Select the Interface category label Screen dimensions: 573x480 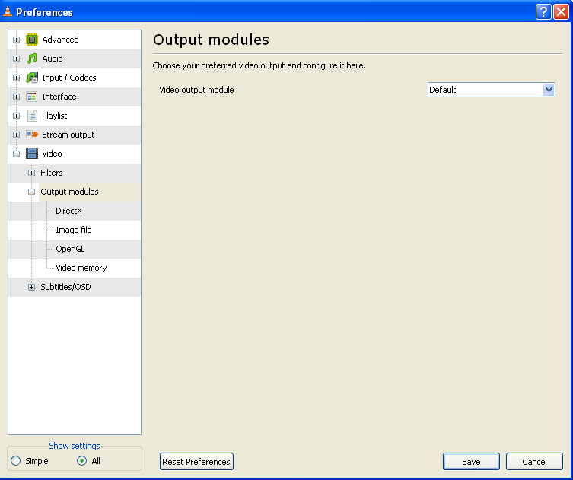pyautogui.click(x=59, y=97)
